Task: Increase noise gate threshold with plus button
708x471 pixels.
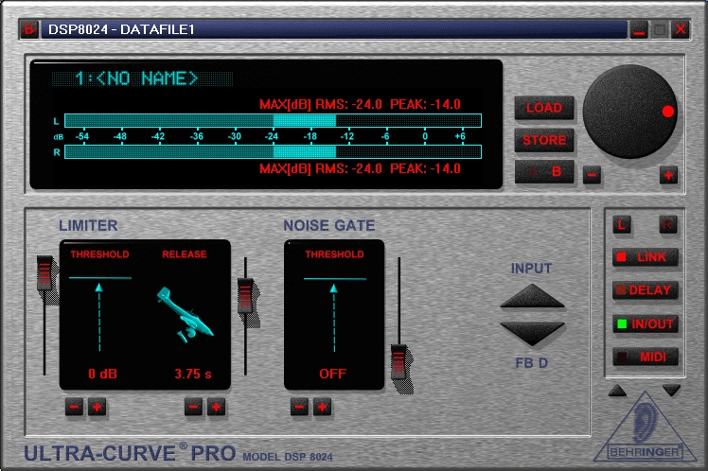Action: [322, 407]
